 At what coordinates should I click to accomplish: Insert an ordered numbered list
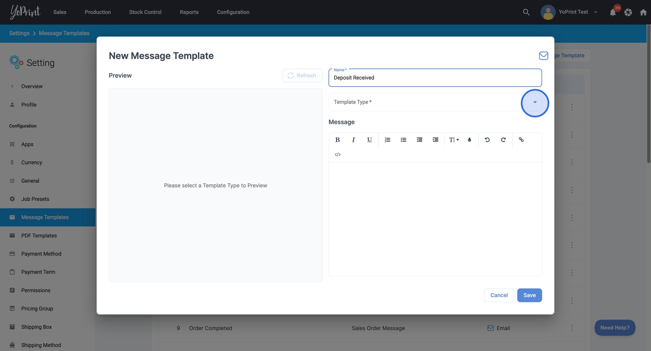[387, 140]
